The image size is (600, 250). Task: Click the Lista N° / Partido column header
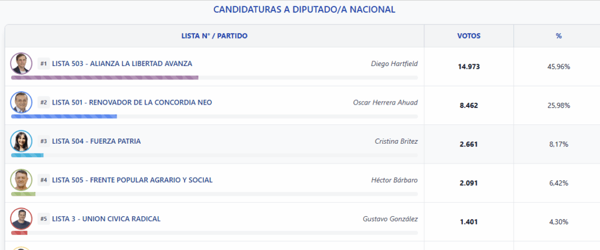[x=214, y=36]
